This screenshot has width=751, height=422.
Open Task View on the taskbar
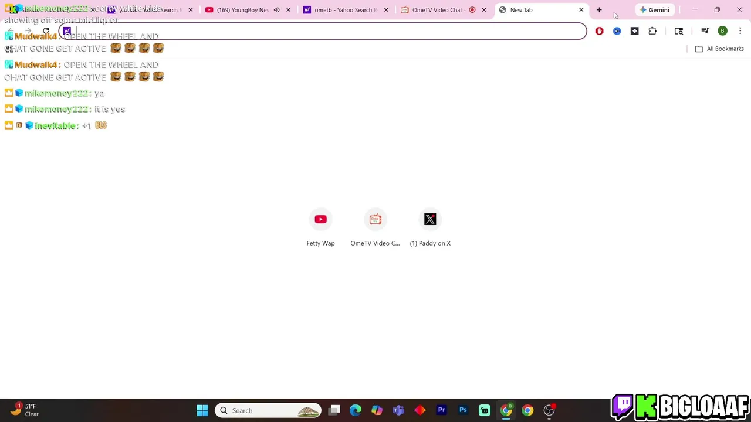click(334, 410)
